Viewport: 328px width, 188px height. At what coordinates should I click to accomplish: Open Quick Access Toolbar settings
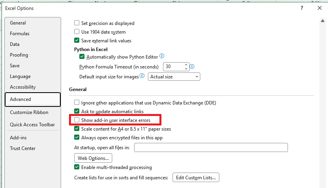pos(32,125)
